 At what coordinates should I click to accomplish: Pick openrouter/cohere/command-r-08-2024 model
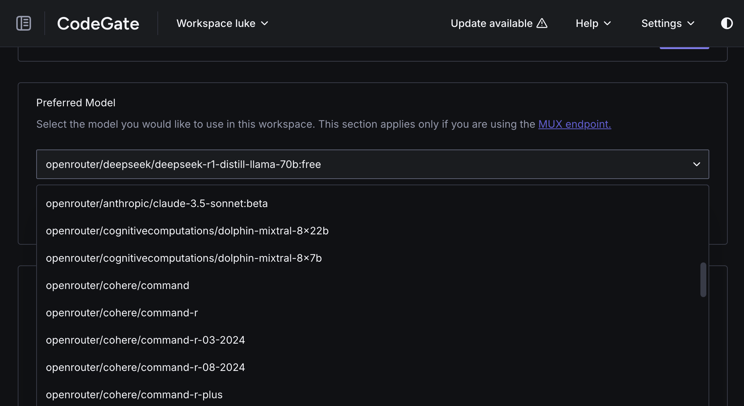(372, 367)
